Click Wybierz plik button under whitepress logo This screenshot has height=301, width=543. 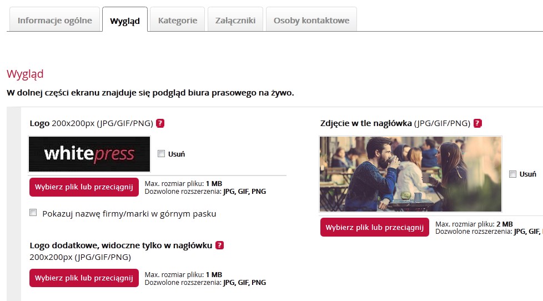point(84,187)
